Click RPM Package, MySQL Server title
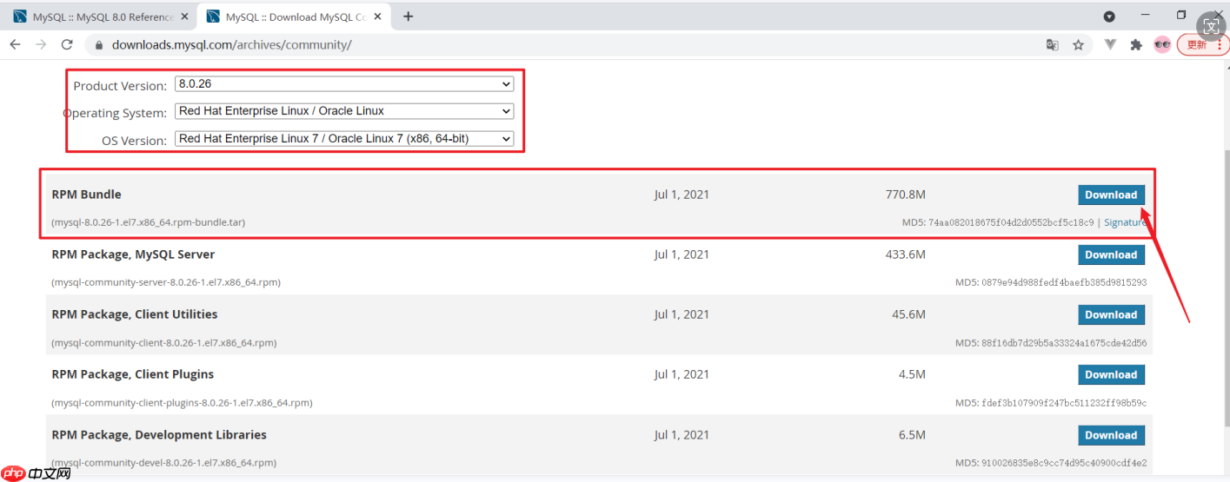 (x=133, y=254)
